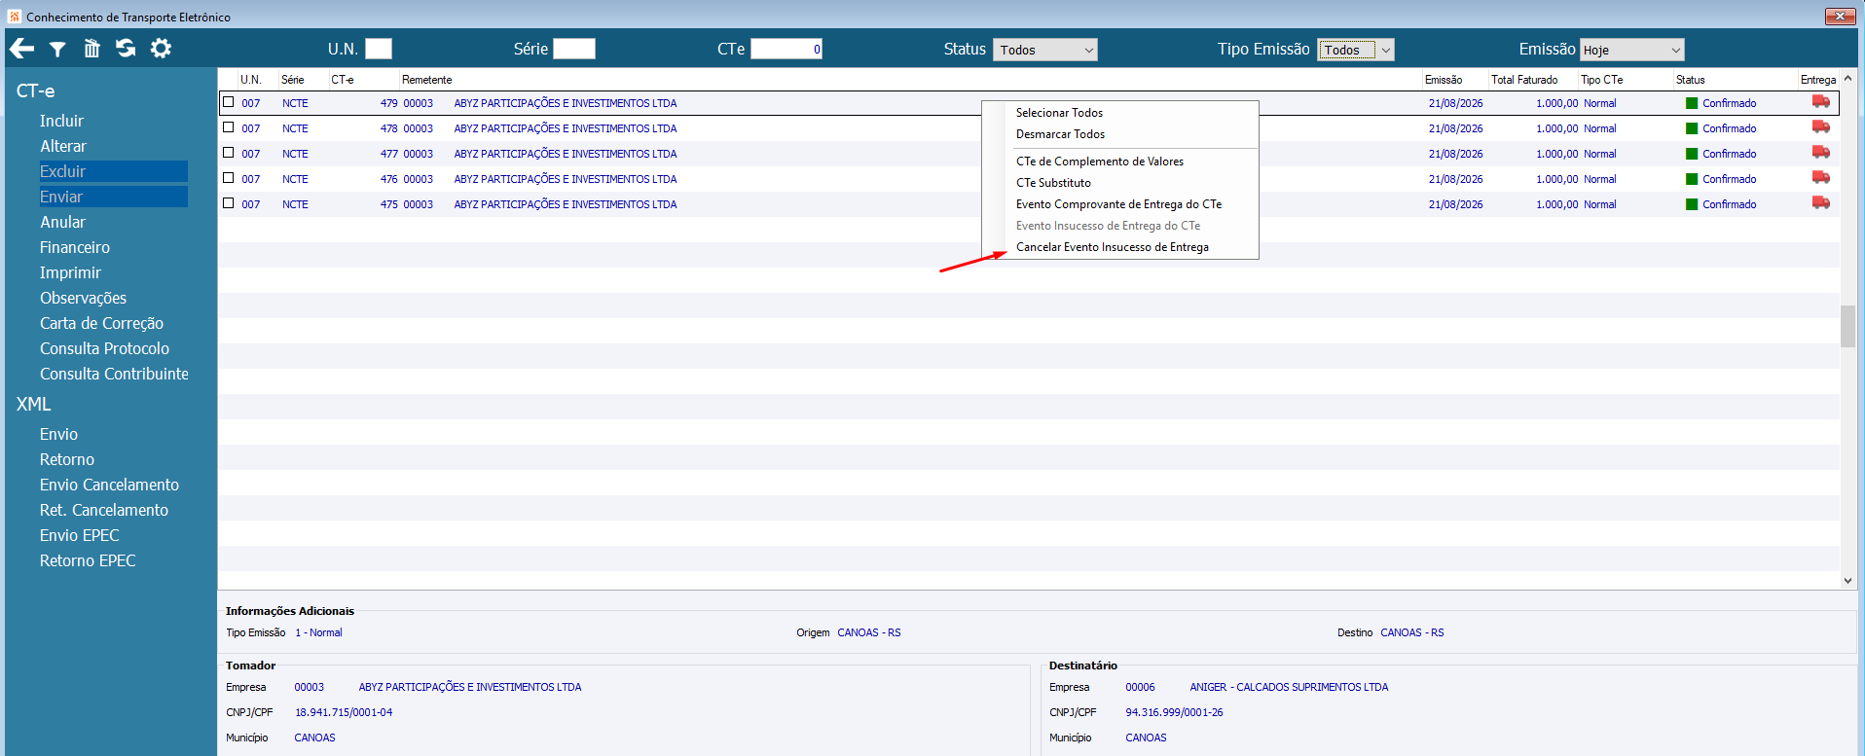Viewport: 1865px width, 756px height.
Task: Open the filter funnel icon
Action: click(x=57, y=49)
